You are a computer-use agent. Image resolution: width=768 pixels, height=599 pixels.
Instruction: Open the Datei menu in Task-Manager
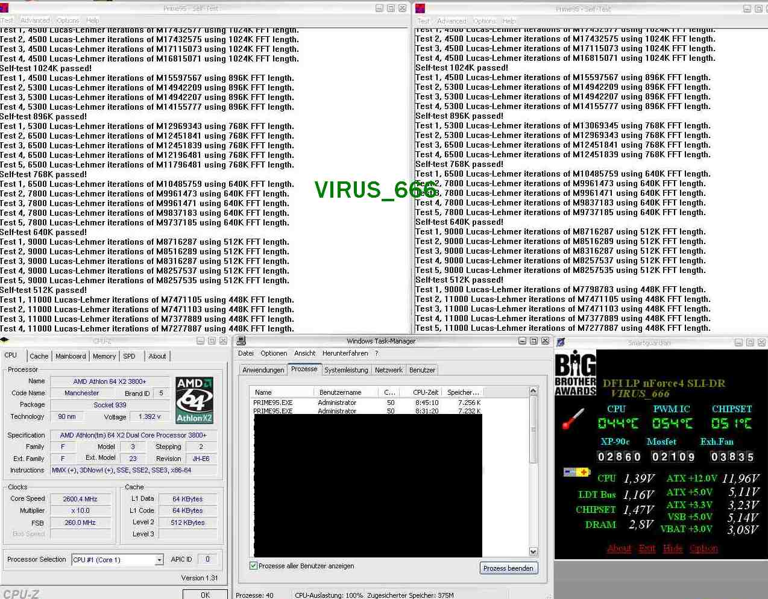[246, 353]
